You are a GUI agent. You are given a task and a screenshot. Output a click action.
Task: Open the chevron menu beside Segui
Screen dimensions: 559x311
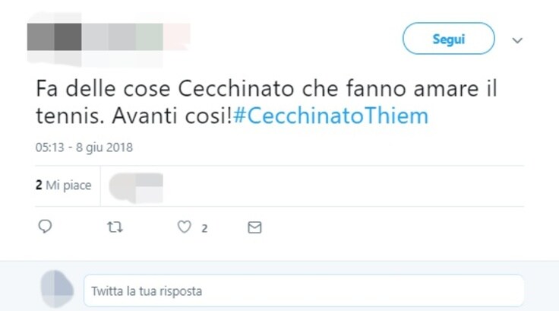coord(517,40)
